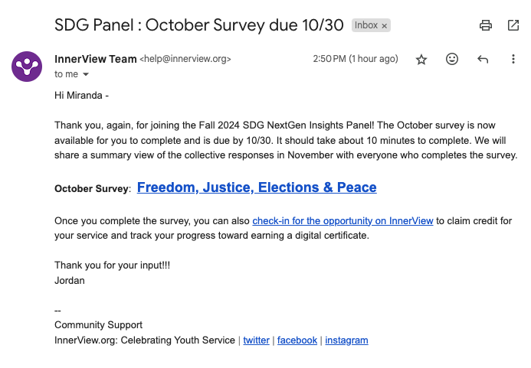Open Freedom, Justice, Elections & Peace survey
Image resolution: width=531 pixels, height=368 pixels.
[257, 187]
